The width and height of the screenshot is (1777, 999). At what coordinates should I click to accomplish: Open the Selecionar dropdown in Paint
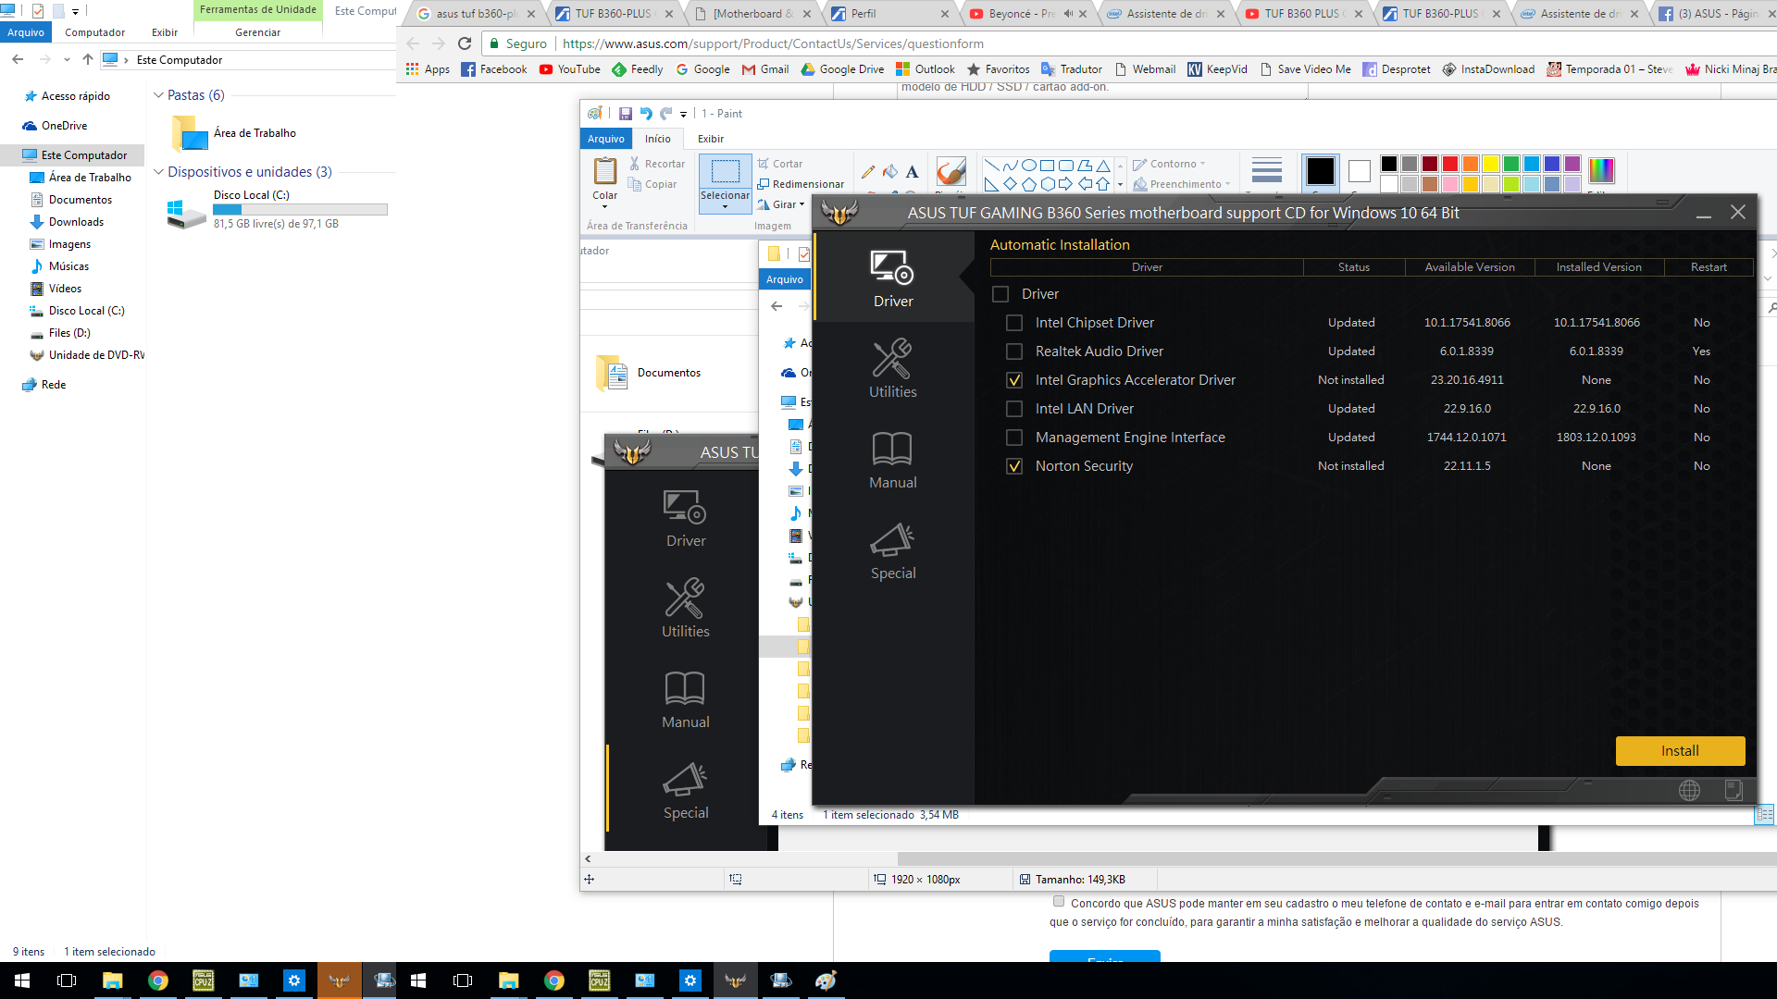(x=725, y=206)
